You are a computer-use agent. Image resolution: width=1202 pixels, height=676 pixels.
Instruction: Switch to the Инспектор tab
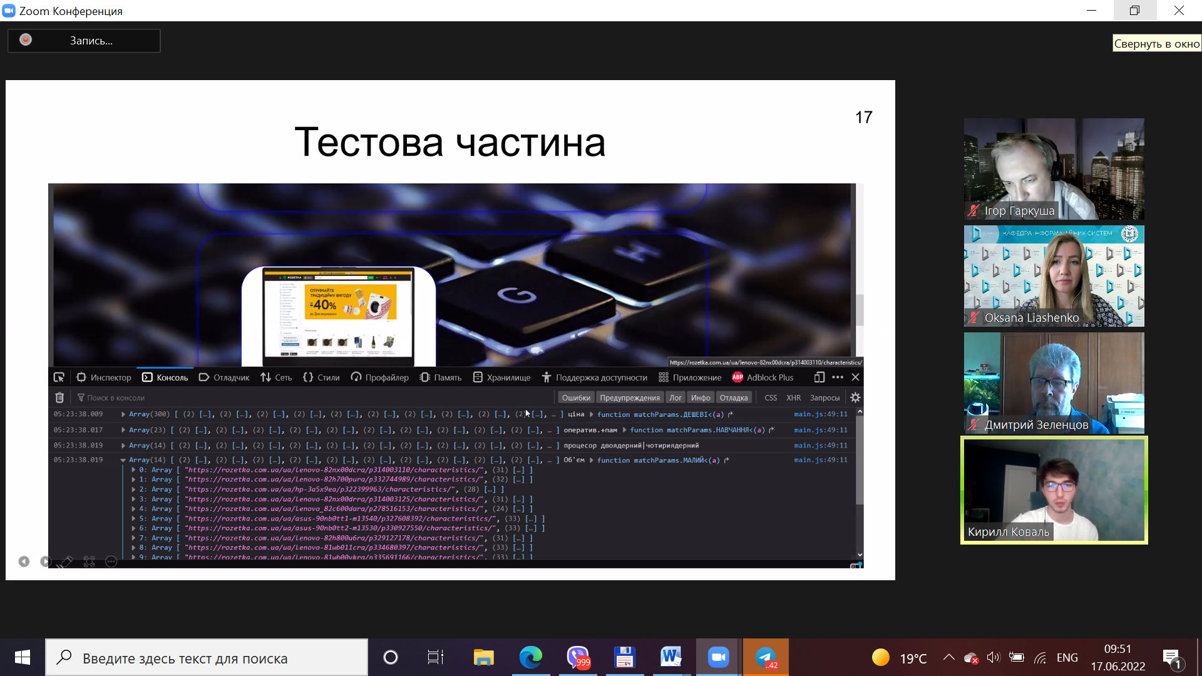104,377
